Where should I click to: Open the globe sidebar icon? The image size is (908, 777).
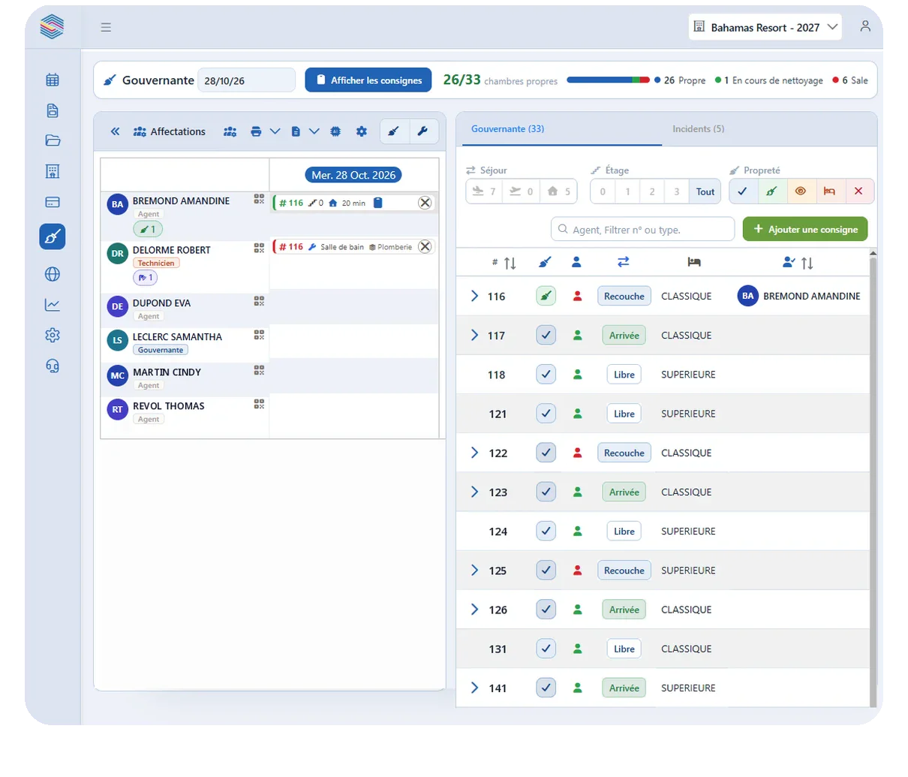point(53,274)
